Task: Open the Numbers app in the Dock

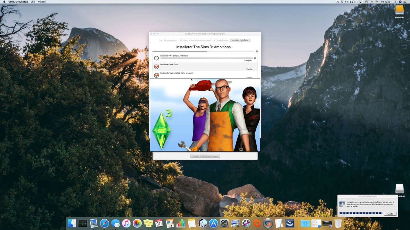Action: tap(181, 223)
